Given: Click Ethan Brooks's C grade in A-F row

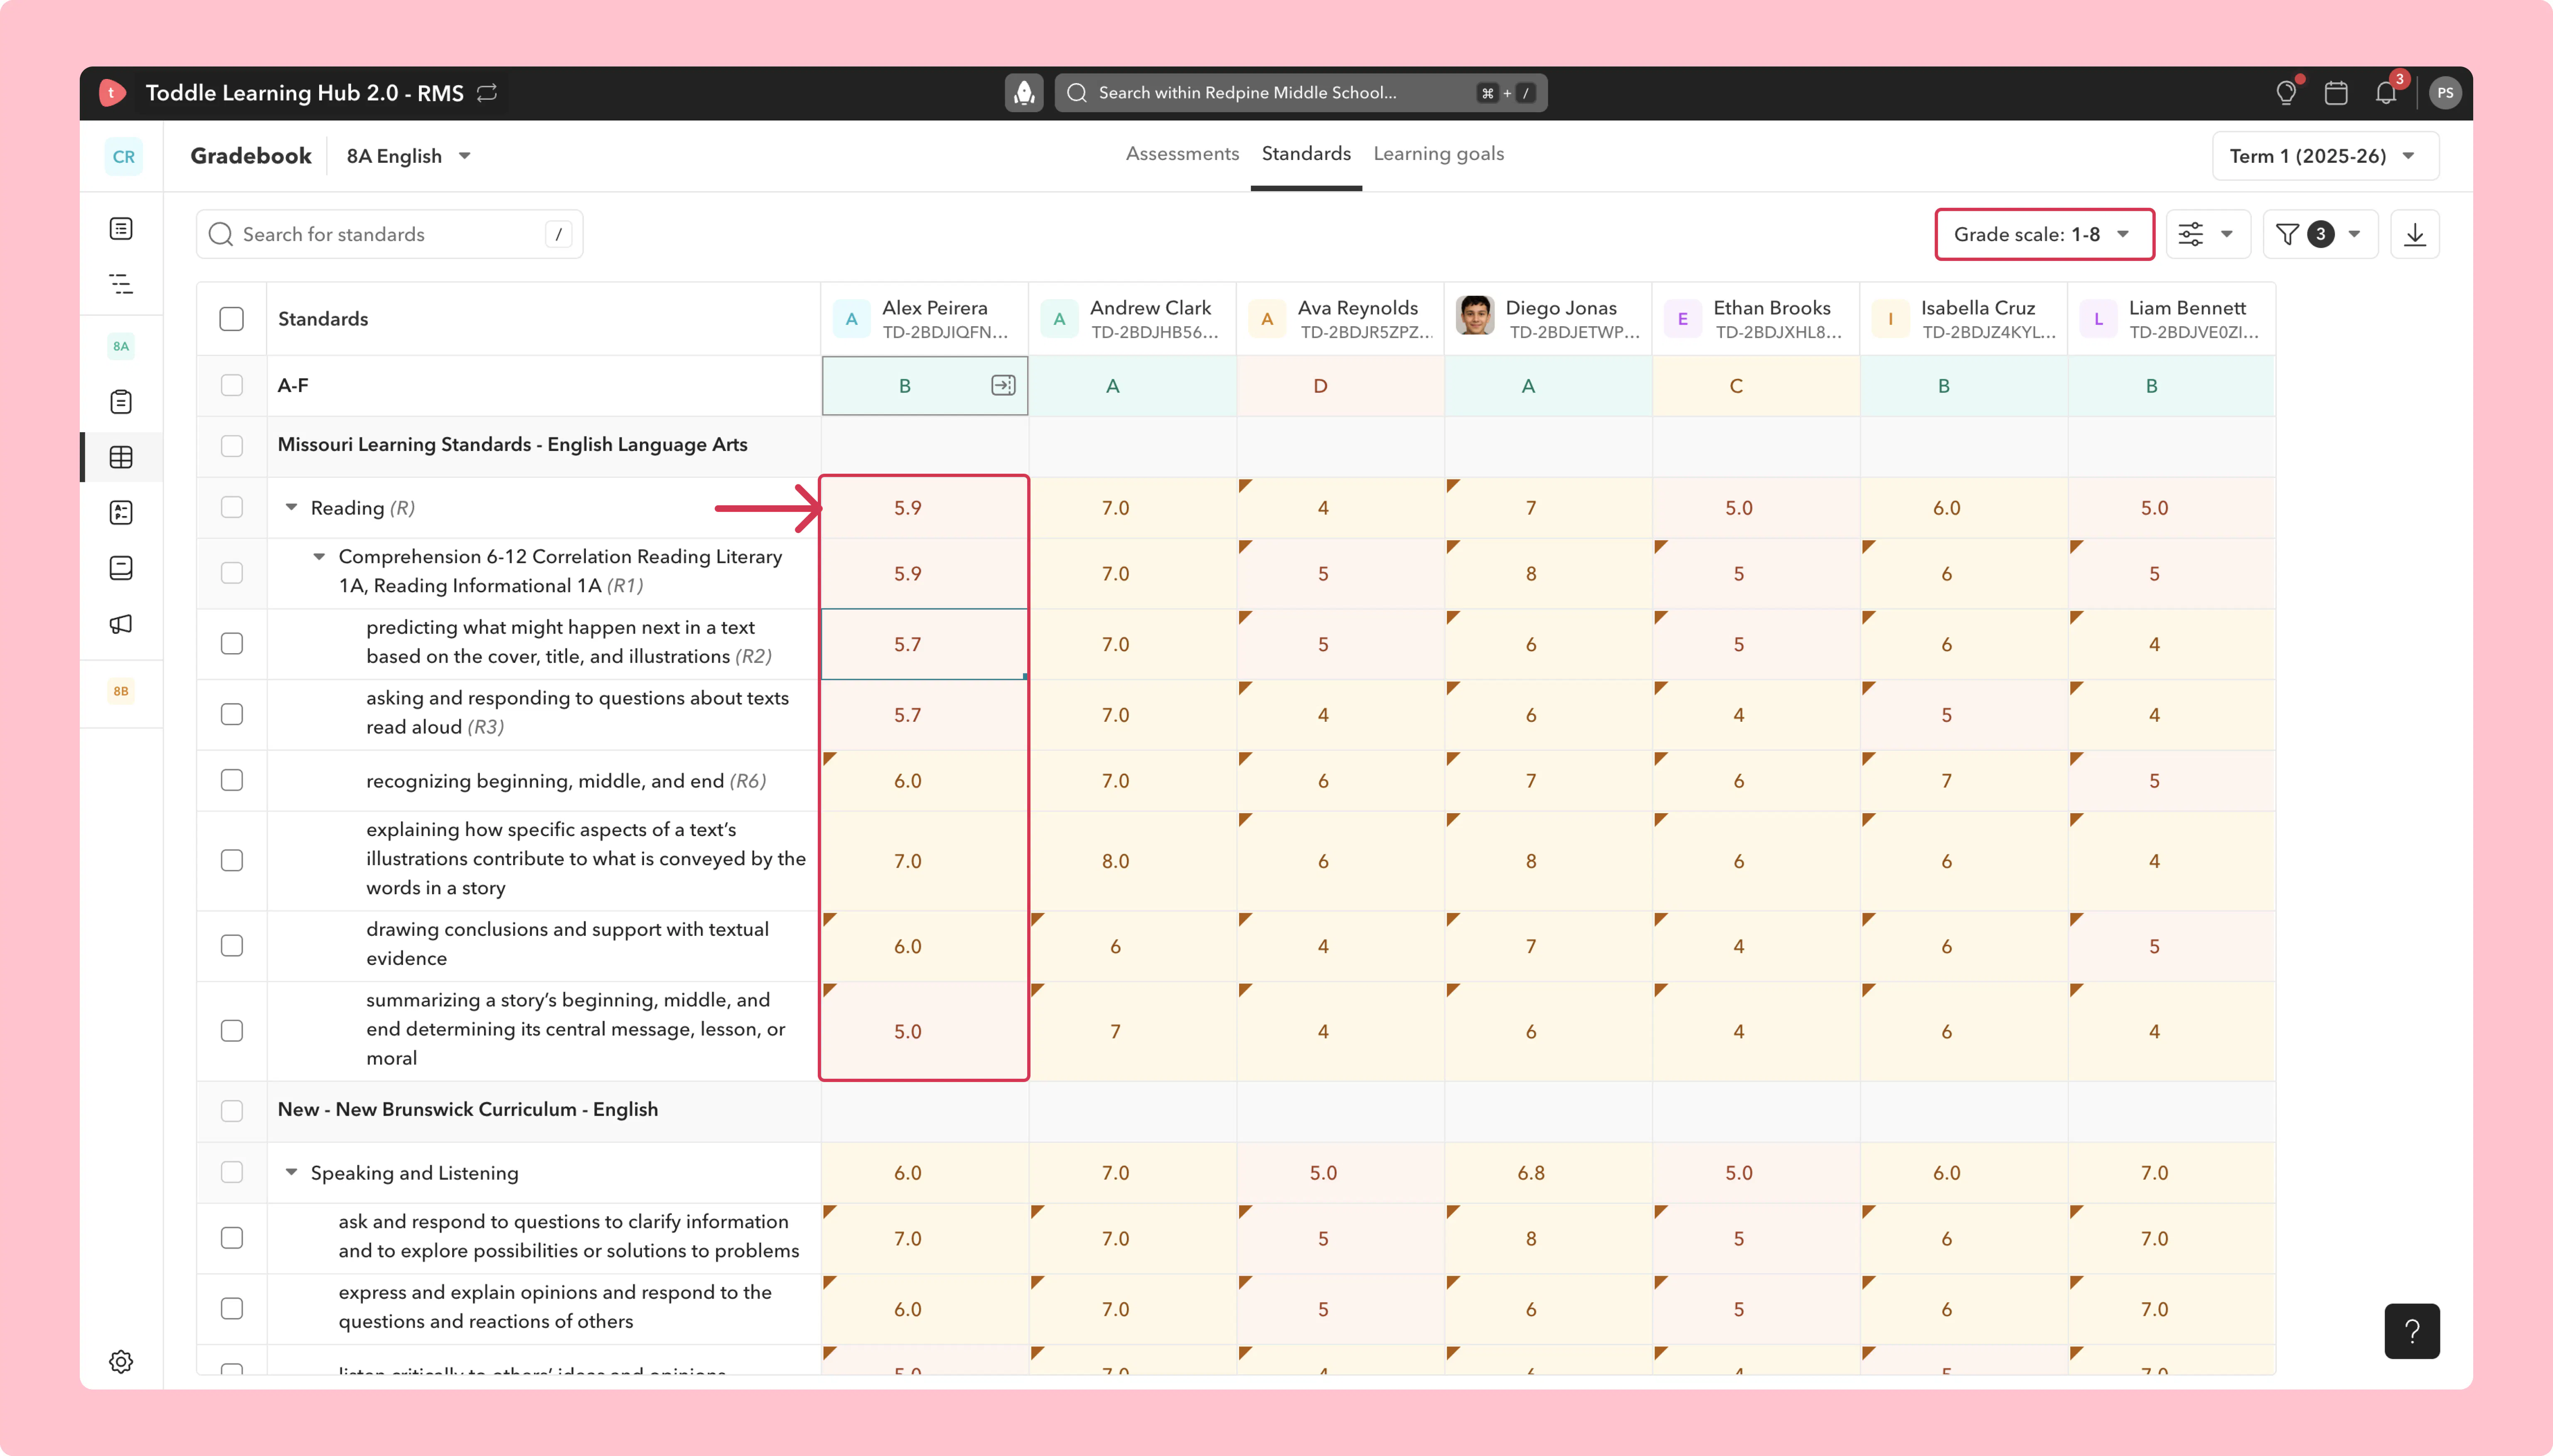Looking at the screenshot, I should (x=1756, y=386).
